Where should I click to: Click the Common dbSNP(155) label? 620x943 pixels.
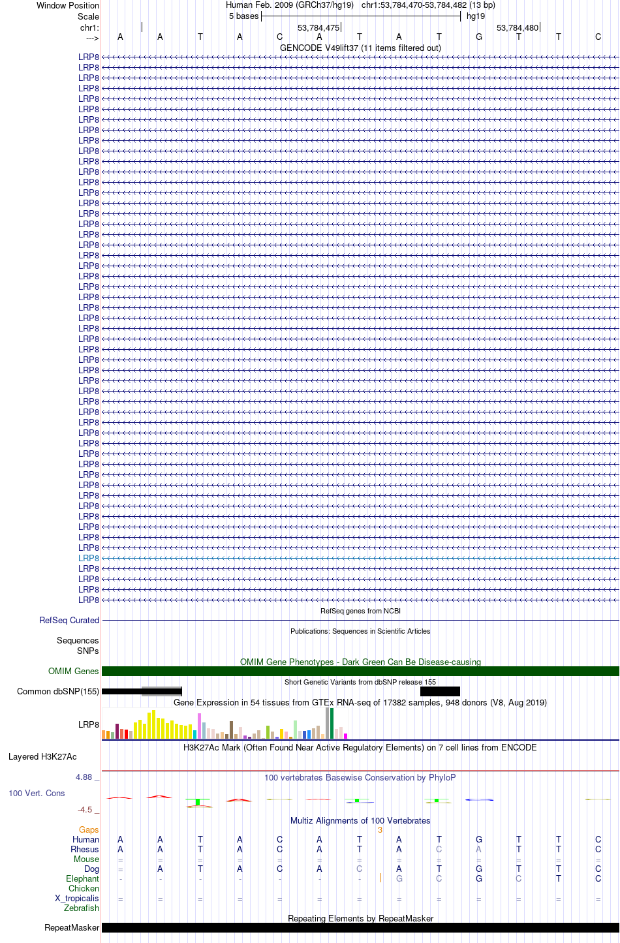pyautogui.click(x=58, y=691)
